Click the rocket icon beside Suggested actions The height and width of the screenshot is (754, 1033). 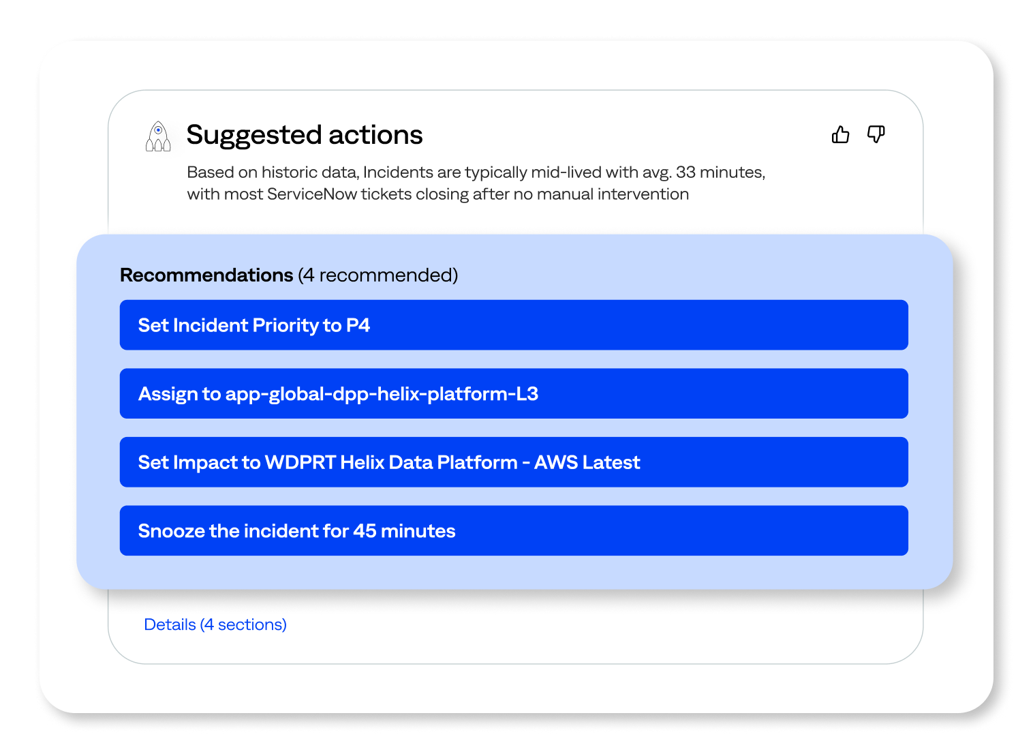(x=158, y=136)
